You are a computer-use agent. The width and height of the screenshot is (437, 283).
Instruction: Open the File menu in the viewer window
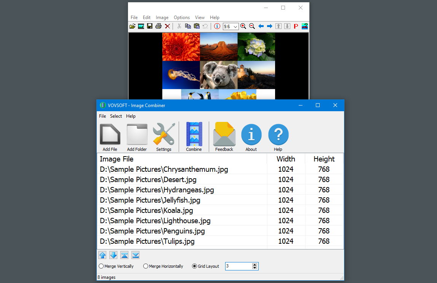[134, 17]
